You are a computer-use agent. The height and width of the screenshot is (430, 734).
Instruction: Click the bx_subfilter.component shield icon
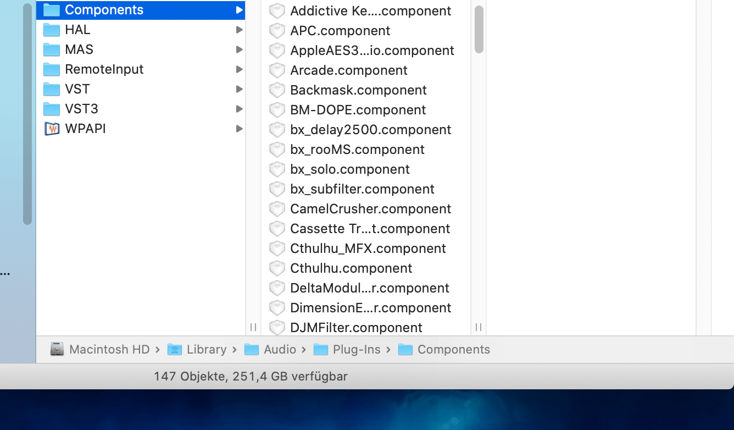(277, 189)
